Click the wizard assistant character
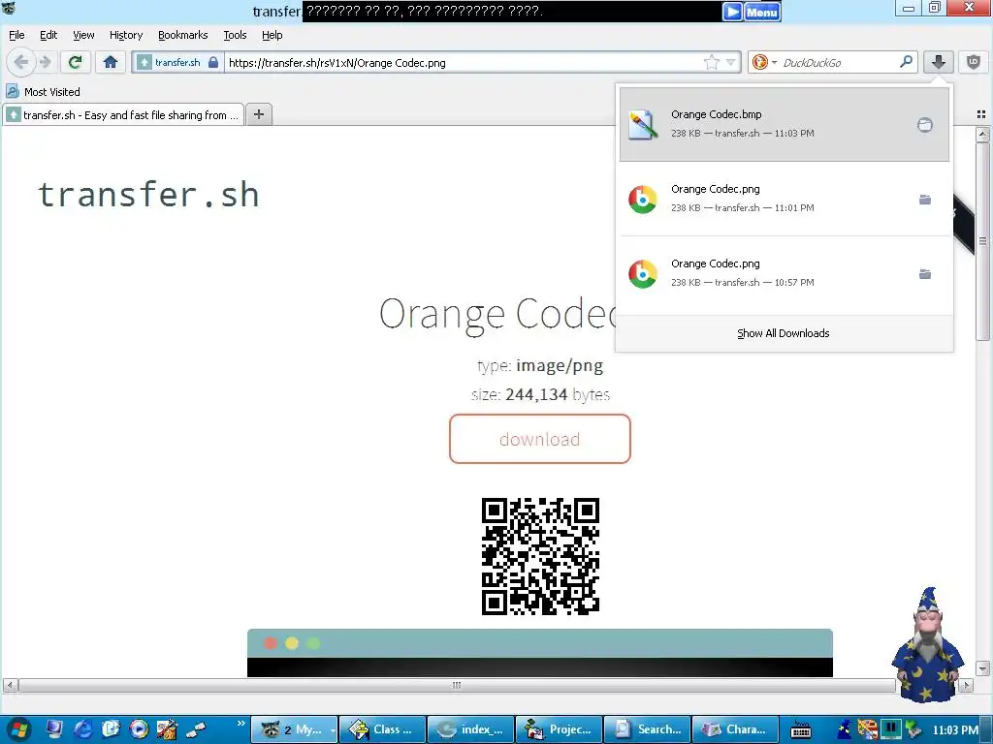Viewport: 993px width, 744px height. point(928,644)
